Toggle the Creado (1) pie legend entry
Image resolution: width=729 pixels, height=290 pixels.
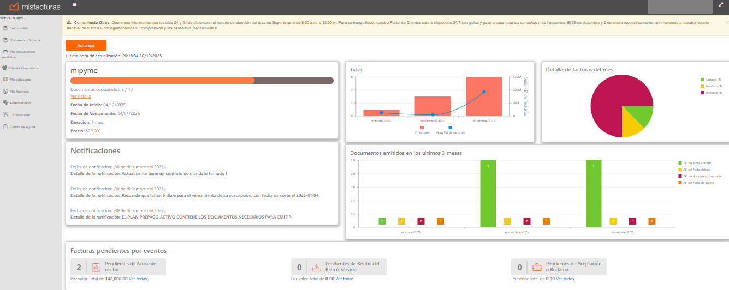(711, 79)
